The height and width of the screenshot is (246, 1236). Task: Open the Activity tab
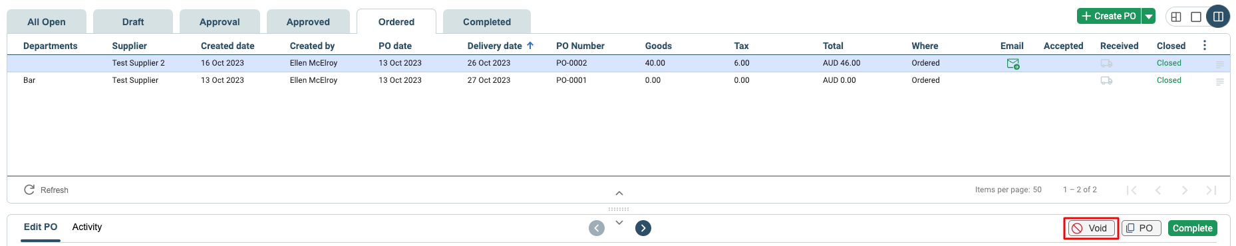(x=87, y=227)
